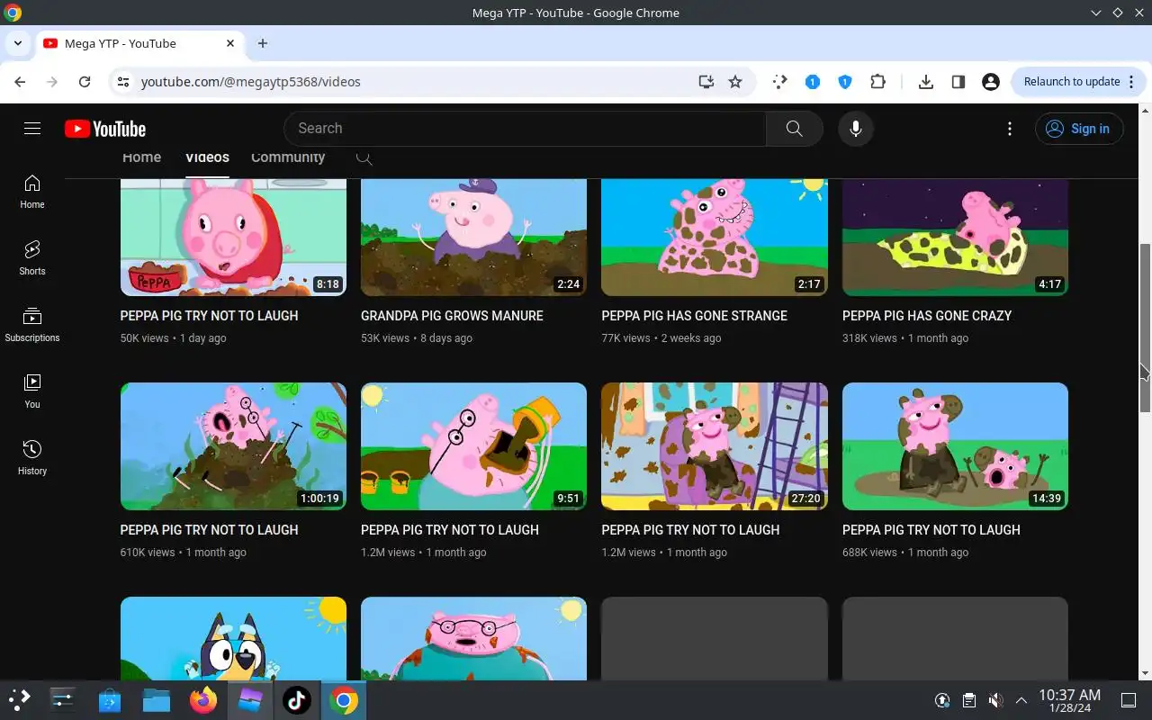Screen dimensions: 1152x720
Task: Open the Bluey thumbnail in bottom row
Action: [233, 638]
